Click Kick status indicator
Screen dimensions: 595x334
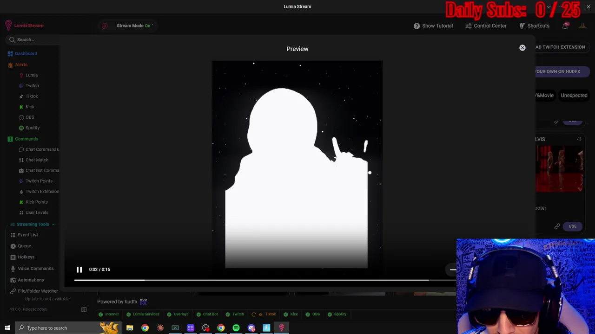coord(291,315)
